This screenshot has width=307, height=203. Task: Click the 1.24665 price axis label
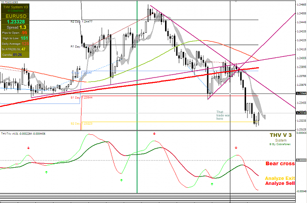pyautogui.click(x=302, y=4)
